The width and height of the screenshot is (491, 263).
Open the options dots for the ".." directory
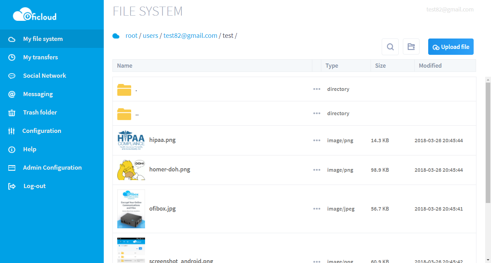tap(316, 113)
